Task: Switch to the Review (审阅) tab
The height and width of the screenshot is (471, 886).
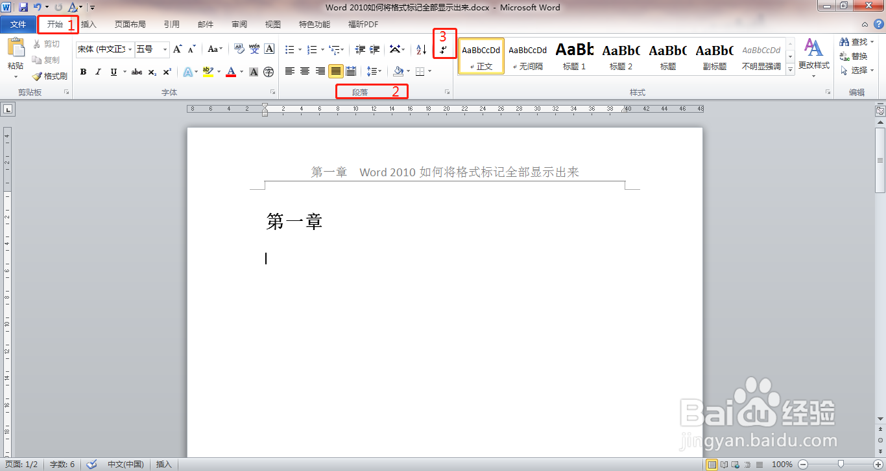Action: pyautogui.click(x=239, y=25)
